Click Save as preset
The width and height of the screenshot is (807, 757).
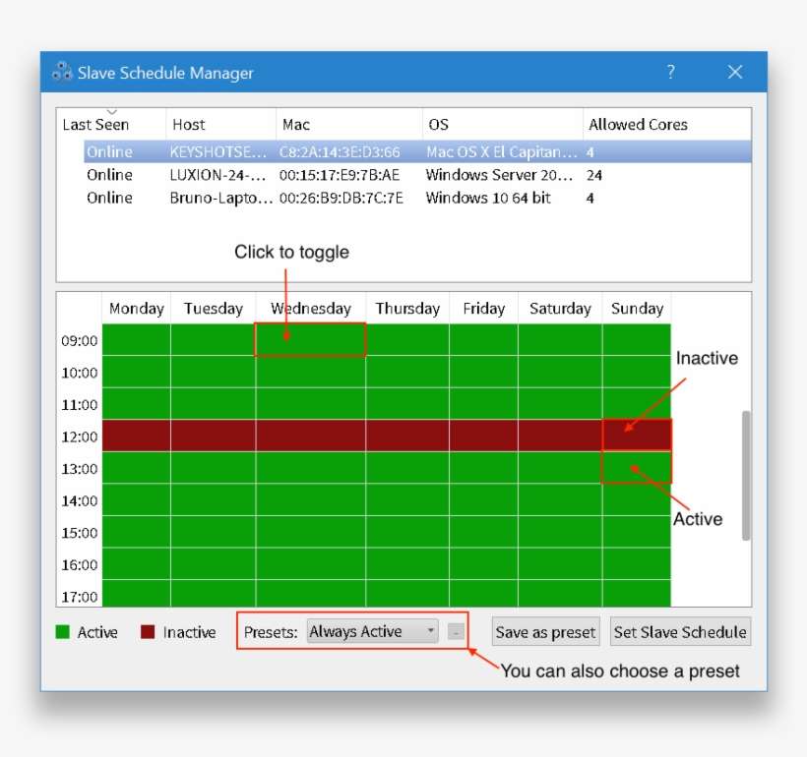click(x=545, y=632)
